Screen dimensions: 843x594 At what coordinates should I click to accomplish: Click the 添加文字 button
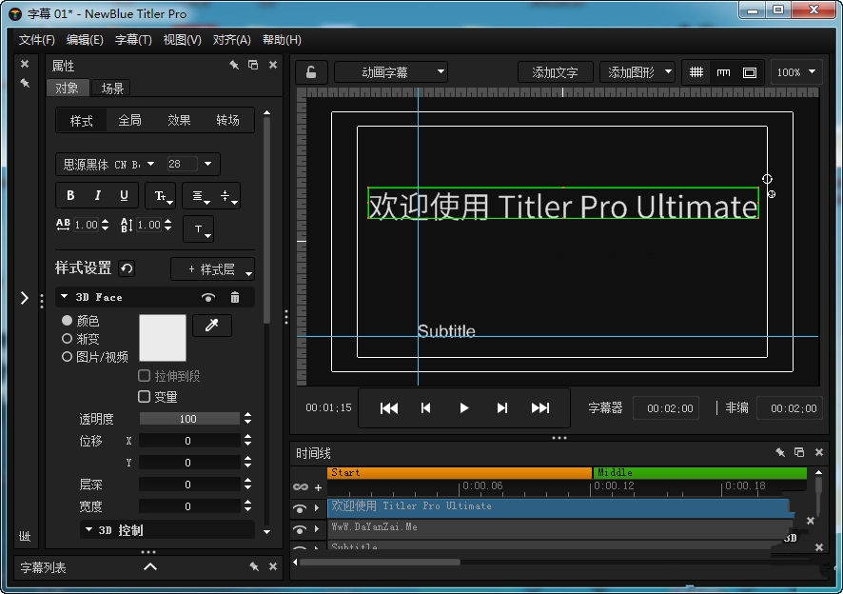pyautogui.click(x=555, y=72)
